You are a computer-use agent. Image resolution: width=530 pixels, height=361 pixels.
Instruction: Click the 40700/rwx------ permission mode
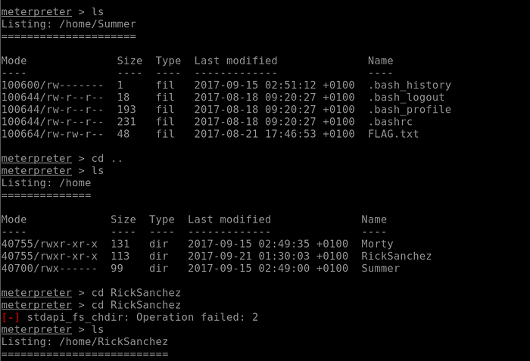[x=49, y=268]
